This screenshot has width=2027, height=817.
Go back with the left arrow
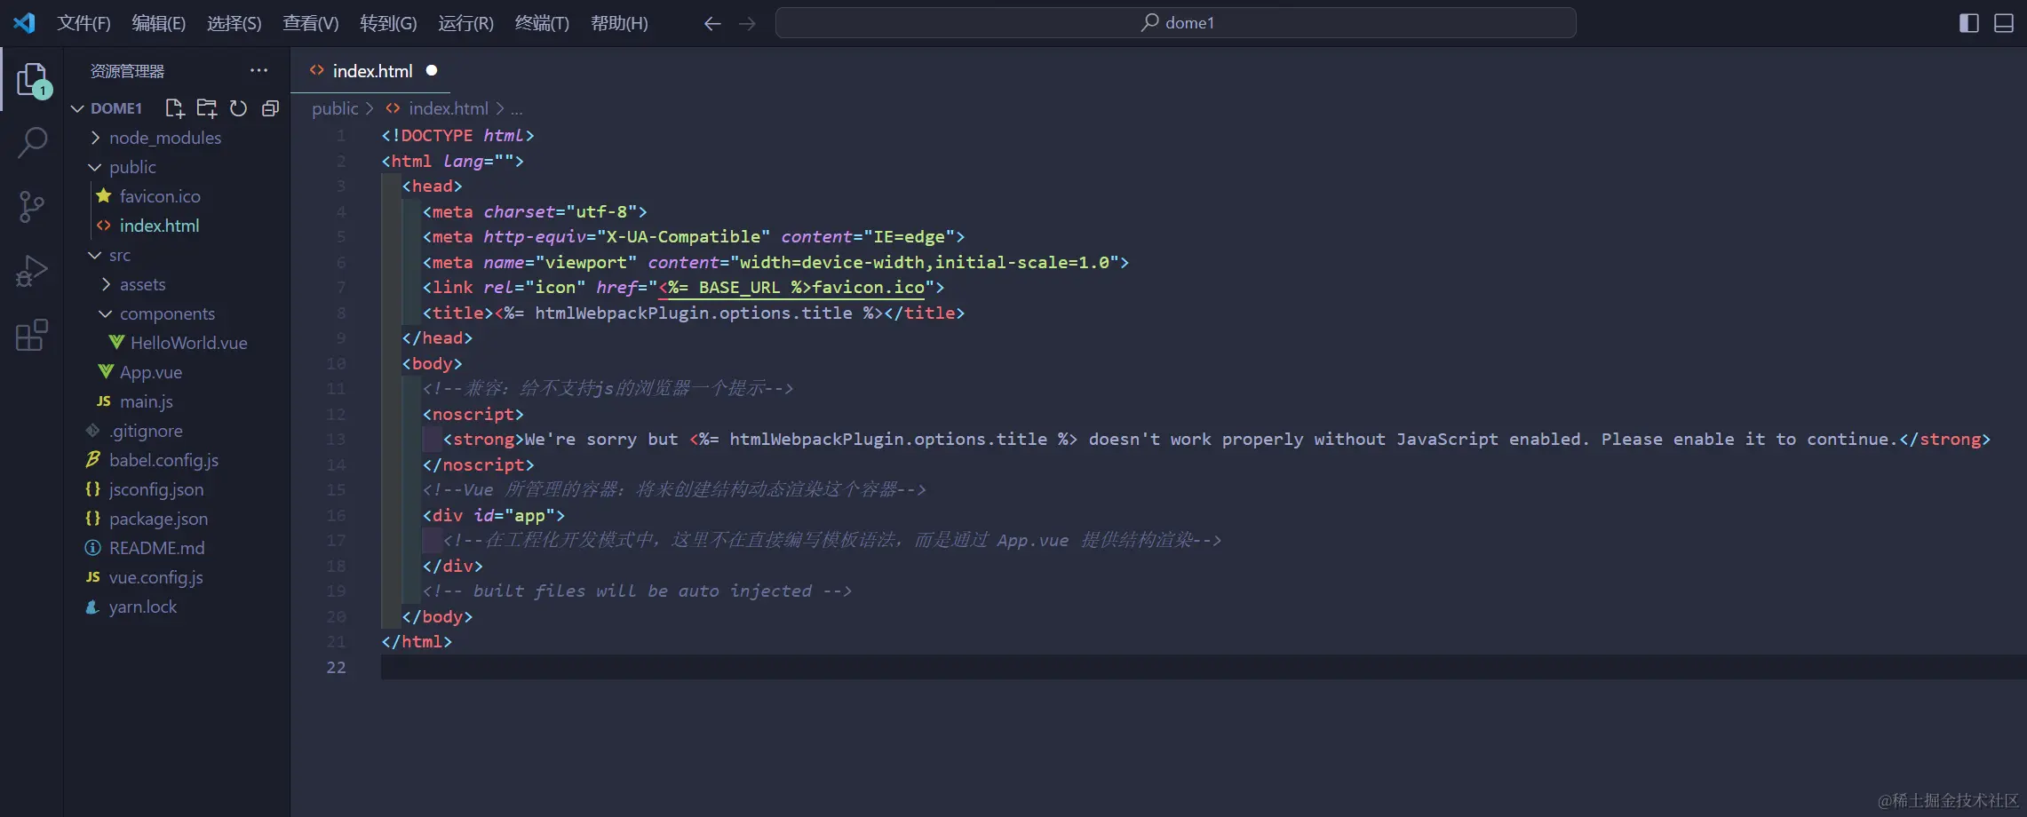pyautogui.click(x=711, y=23)
